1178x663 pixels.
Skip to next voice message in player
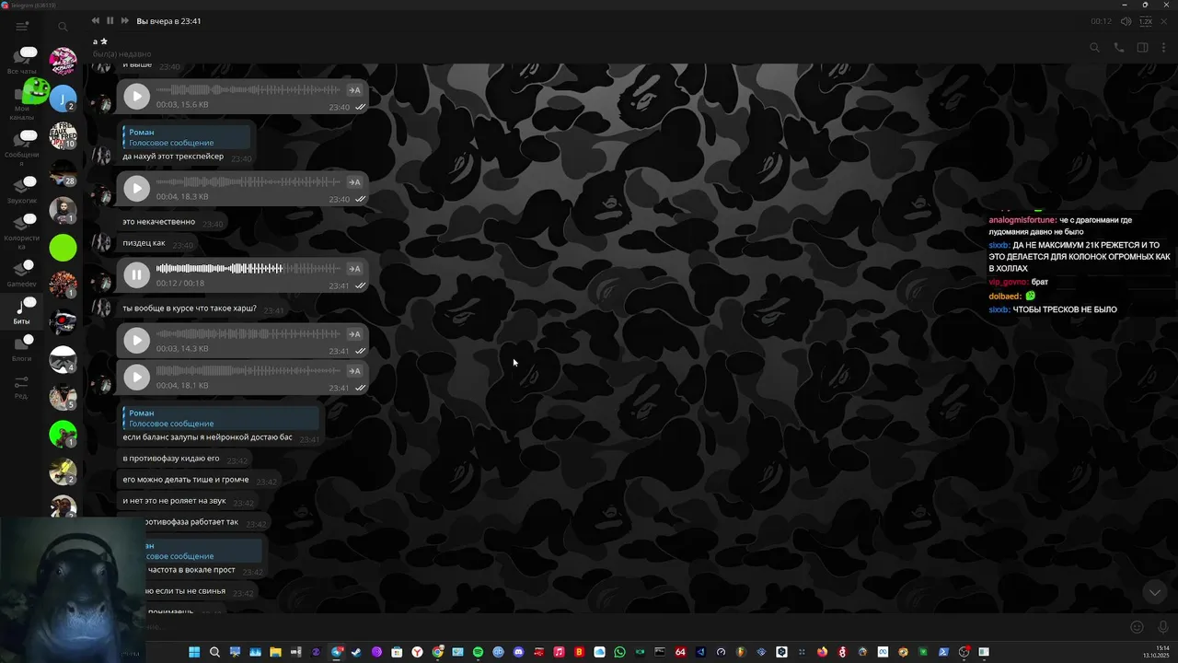125,20
